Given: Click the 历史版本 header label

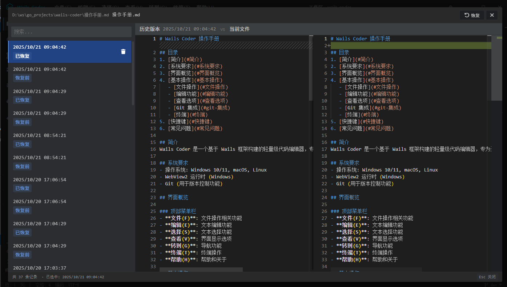Looking at the screenshot, I should (x=150, y=29).
